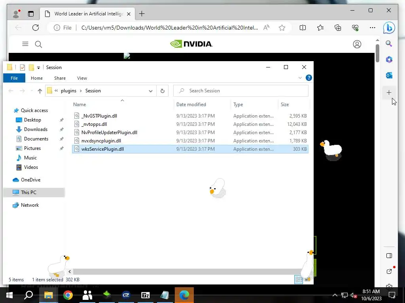Open Downloads in navigation pane
The width and height of the screenshot is (405, 303).
[36, 129]
